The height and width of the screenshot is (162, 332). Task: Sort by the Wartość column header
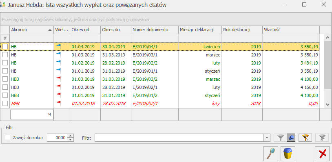[x=291, y=30]
